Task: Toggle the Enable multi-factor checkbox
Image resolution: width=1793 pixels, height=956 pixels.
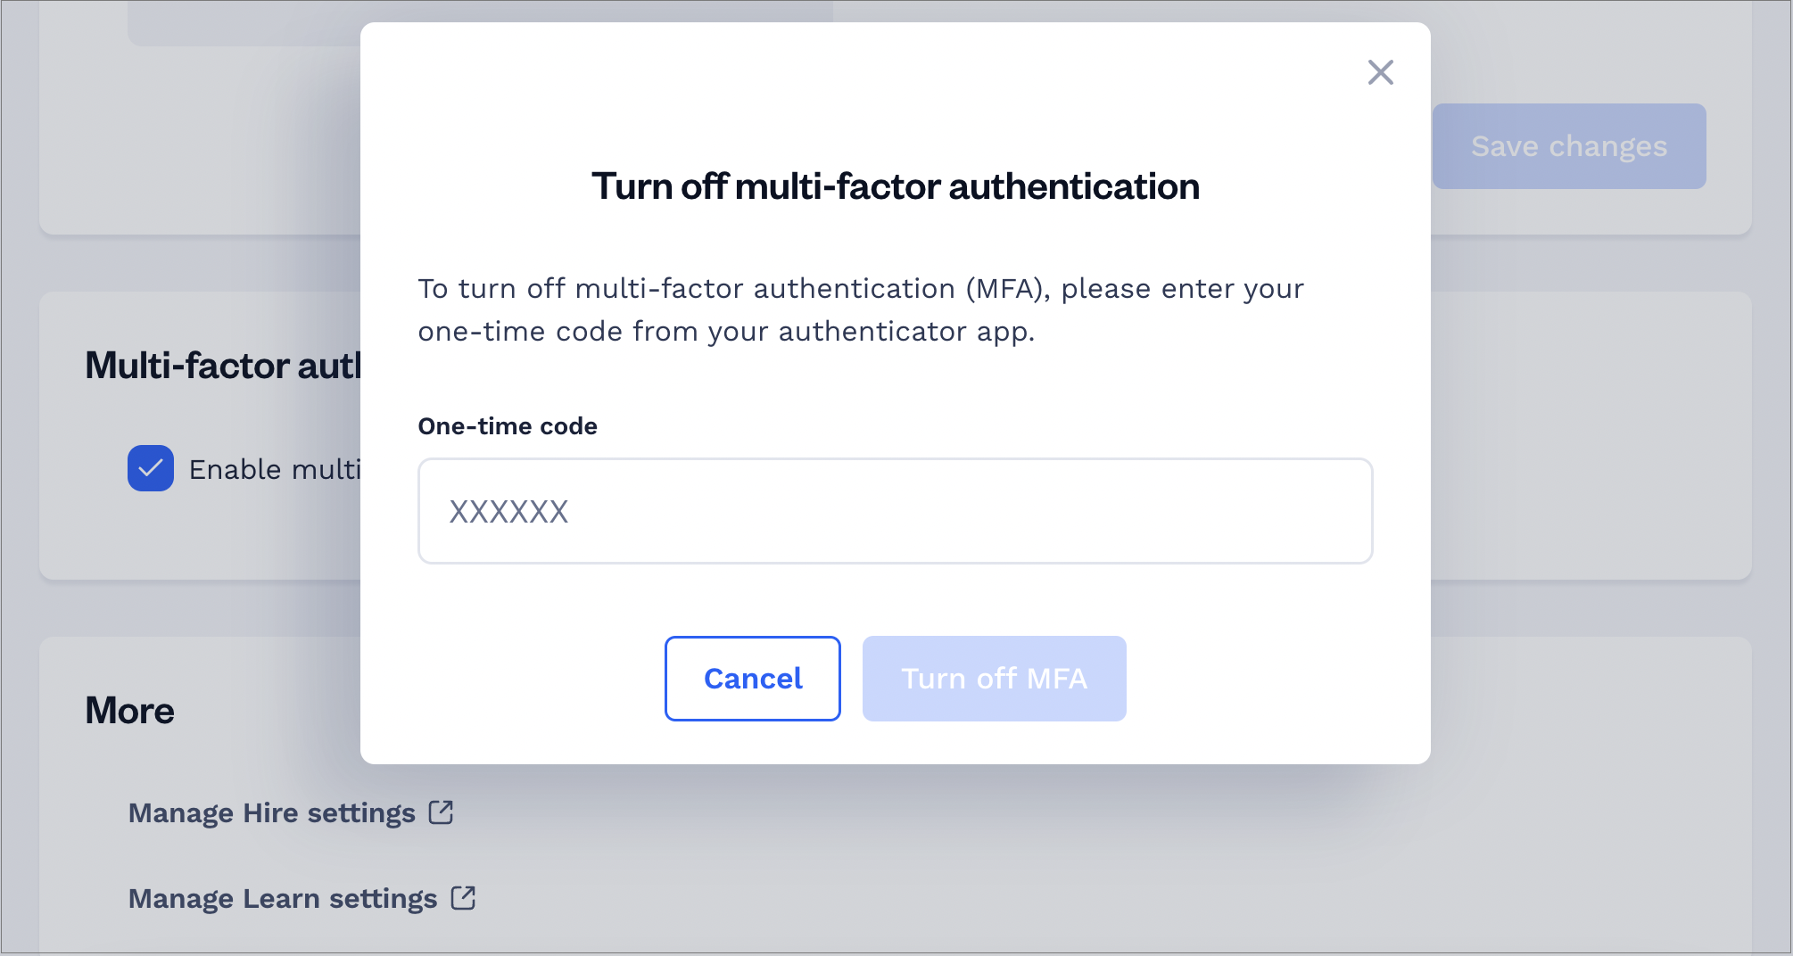Action: [x=151, y=468]
